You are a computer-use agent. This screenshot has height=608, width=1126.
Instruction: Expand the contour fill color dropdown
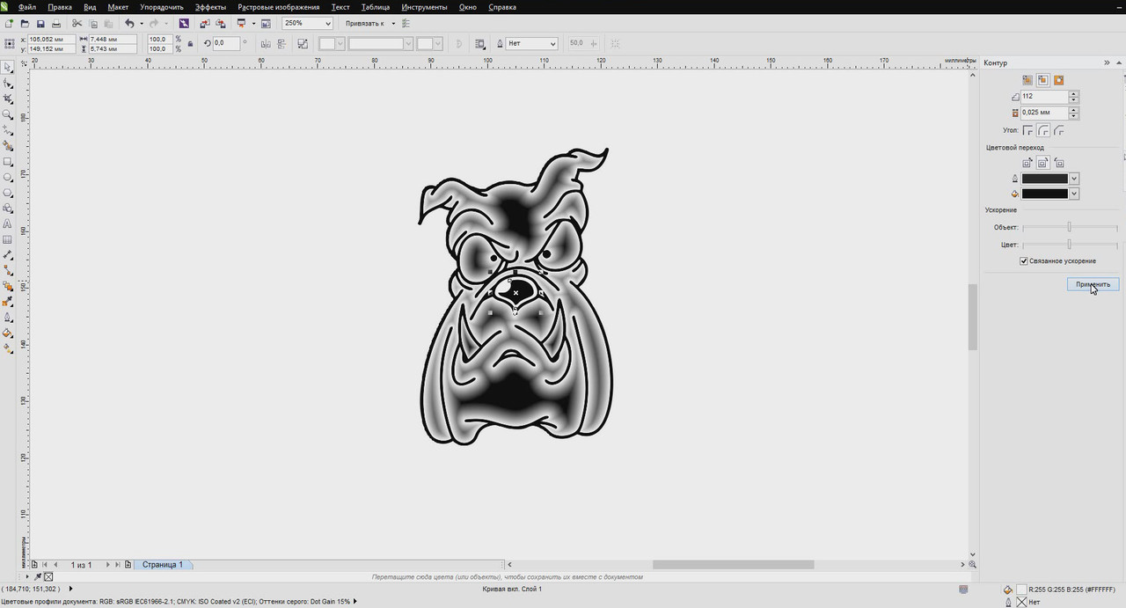(1074, 194)
